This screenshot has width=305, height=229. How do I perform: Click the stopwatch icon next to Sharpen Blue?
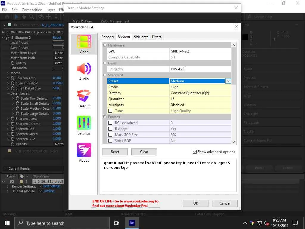pos(13,139)
